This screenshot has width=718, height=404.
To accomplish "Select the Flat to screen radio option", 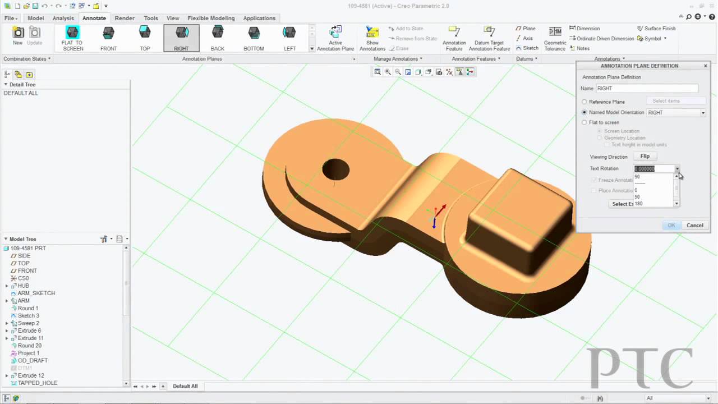I will click(584, 122).
